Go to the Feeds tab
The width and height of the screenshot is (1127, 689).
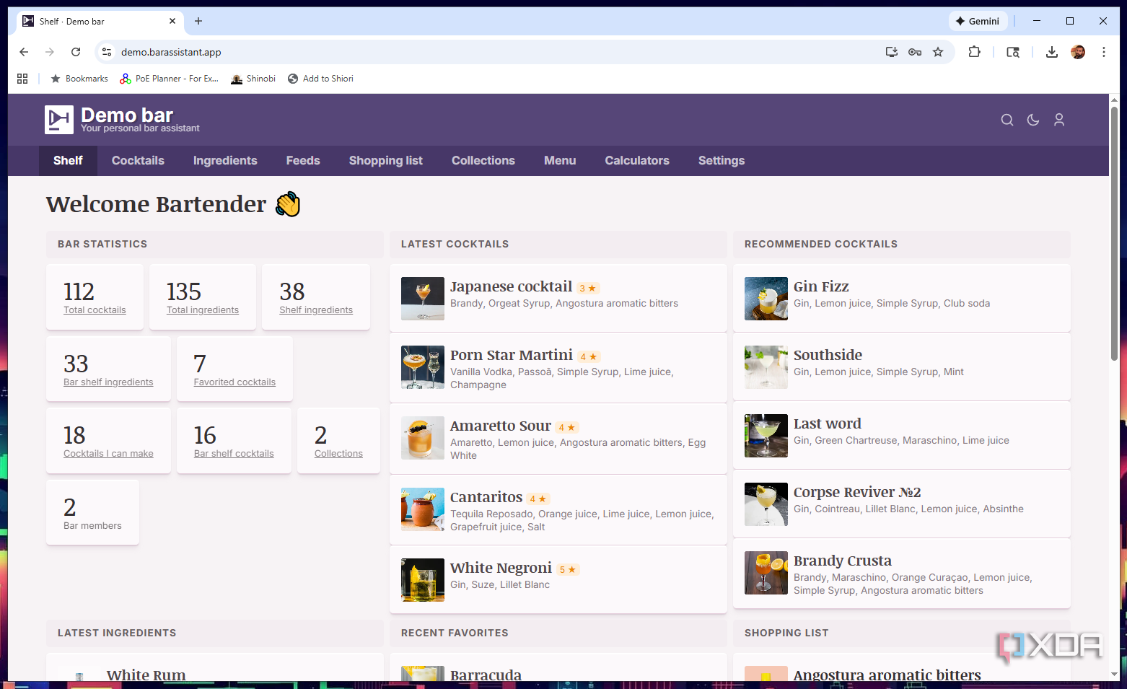click(303, 161)
